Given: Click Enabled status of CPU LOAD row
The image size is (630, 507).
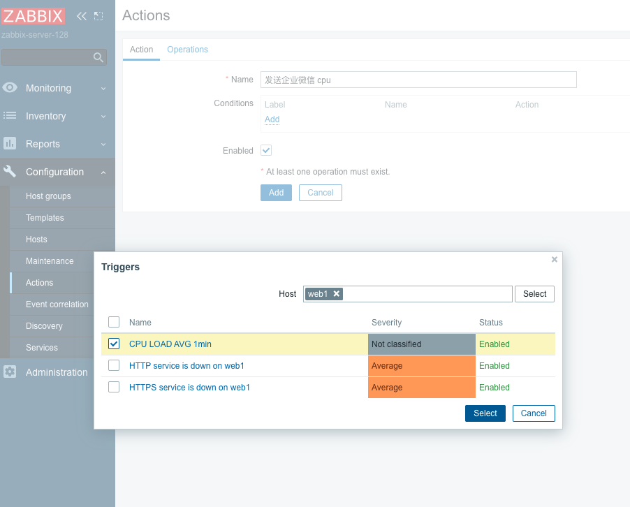Looking at the screenshot, I should click(495, 344).
